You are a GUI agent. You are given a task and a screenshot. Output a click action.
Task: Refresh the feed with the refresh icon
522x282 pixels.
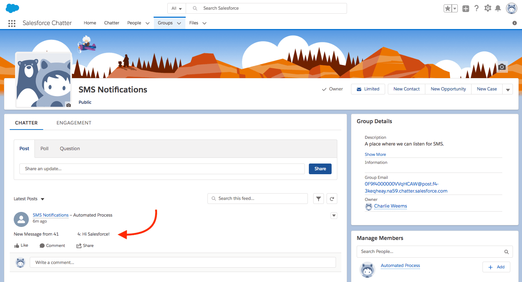point(332,198)
